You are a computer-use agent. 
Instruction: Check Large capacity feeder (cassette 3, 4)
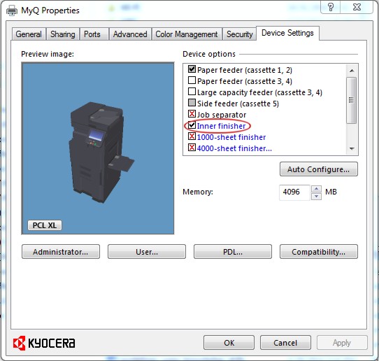click(192, 92)
